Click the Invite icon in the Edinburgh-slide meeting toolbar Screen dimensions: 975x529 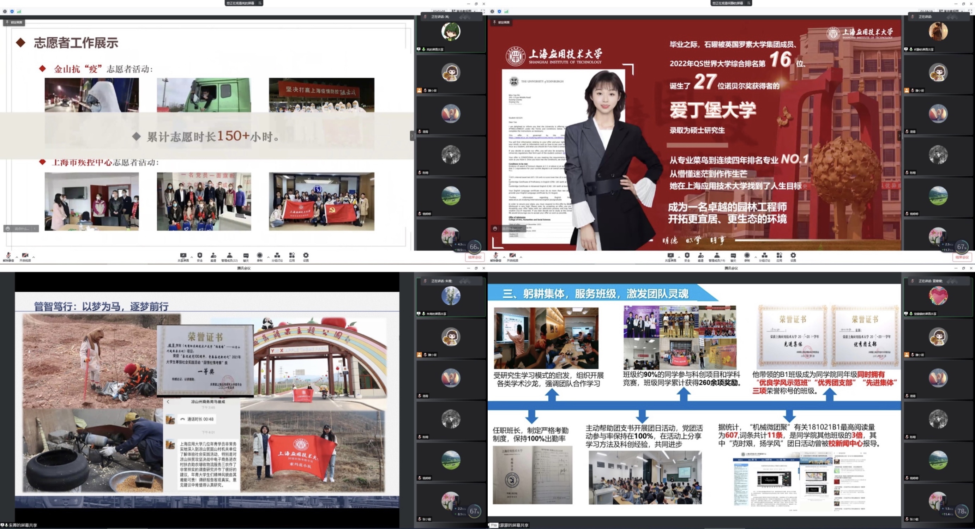[x=700, y=256]
